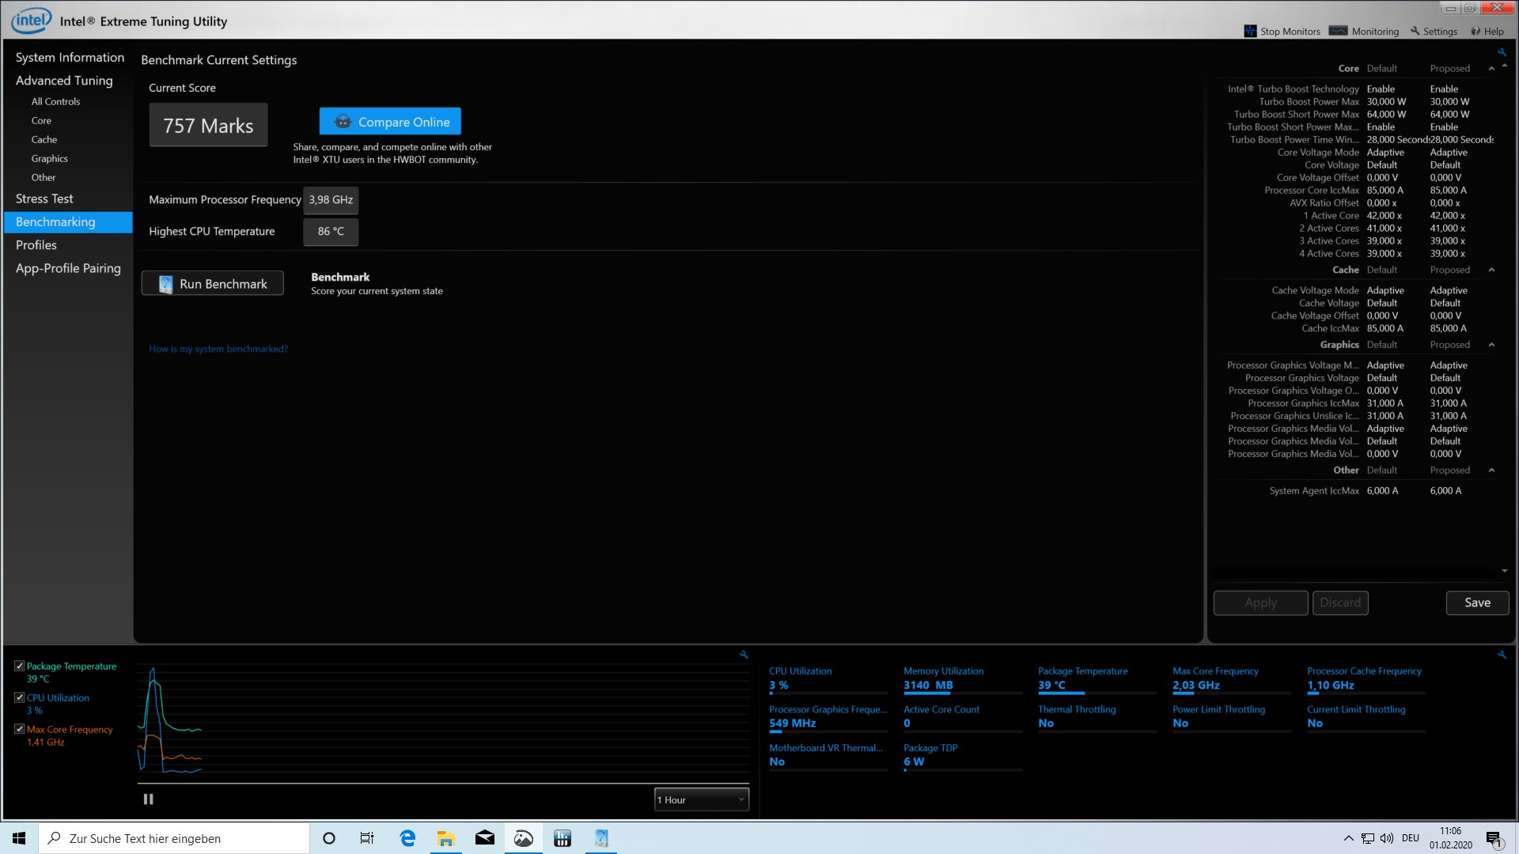Select Profiles in the left sidebar

pyautogui.click(x=36, y=245)
